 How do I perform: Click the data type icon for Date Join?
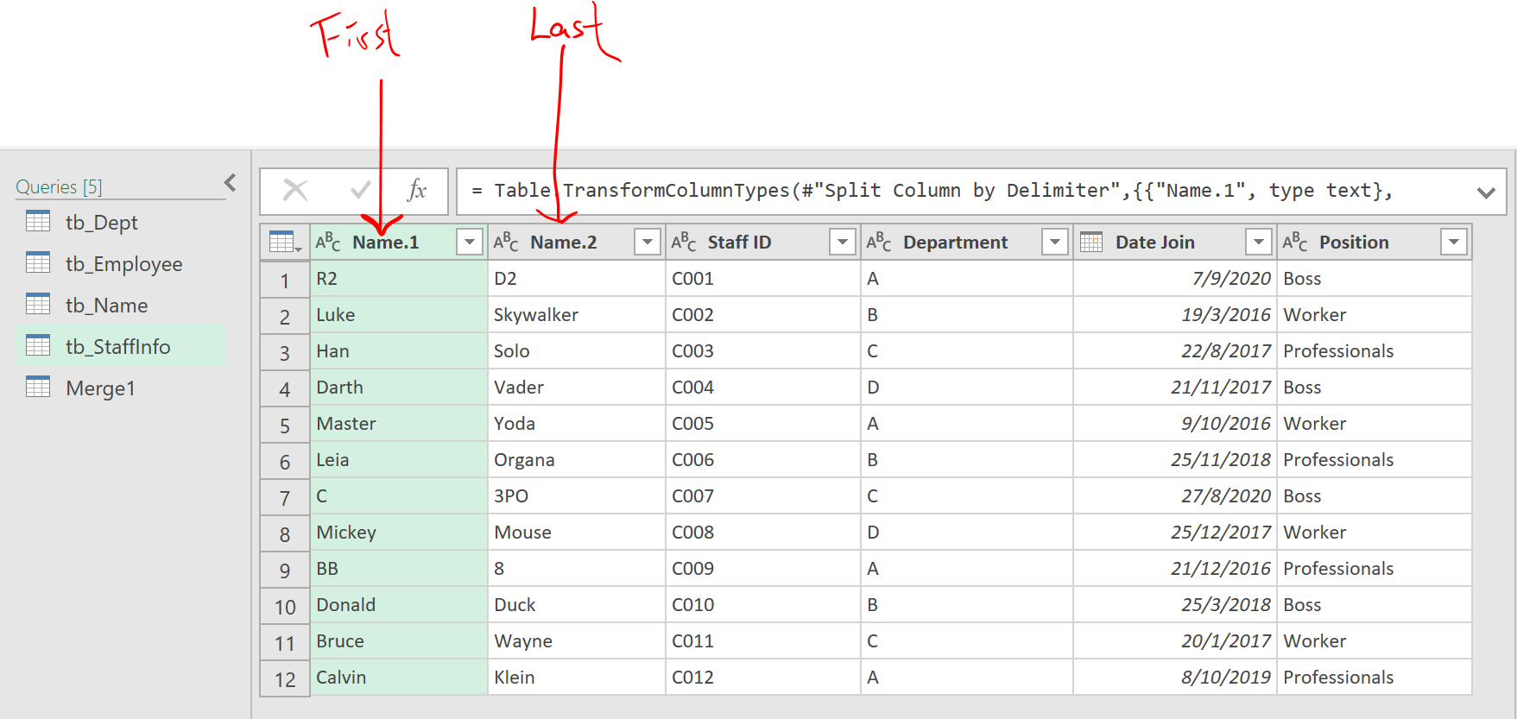pos(1091,243)
